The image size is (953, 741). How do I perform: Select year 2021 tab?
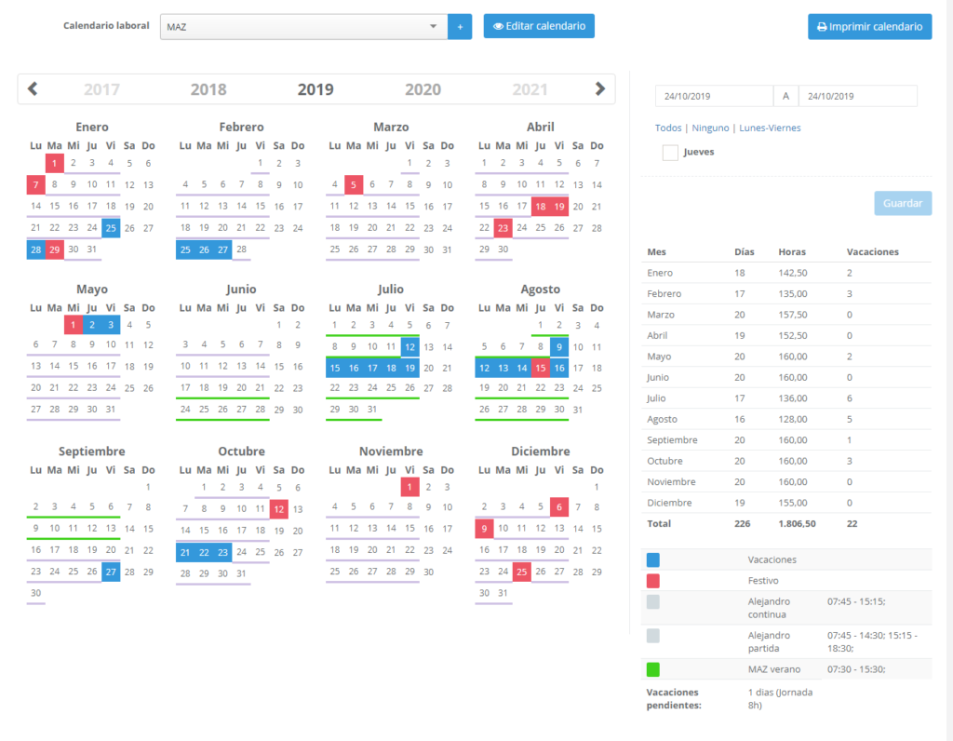point(530,89)
